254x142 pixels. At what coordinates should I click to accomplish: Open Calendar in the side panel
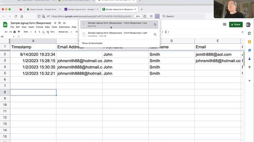[250, 33]
